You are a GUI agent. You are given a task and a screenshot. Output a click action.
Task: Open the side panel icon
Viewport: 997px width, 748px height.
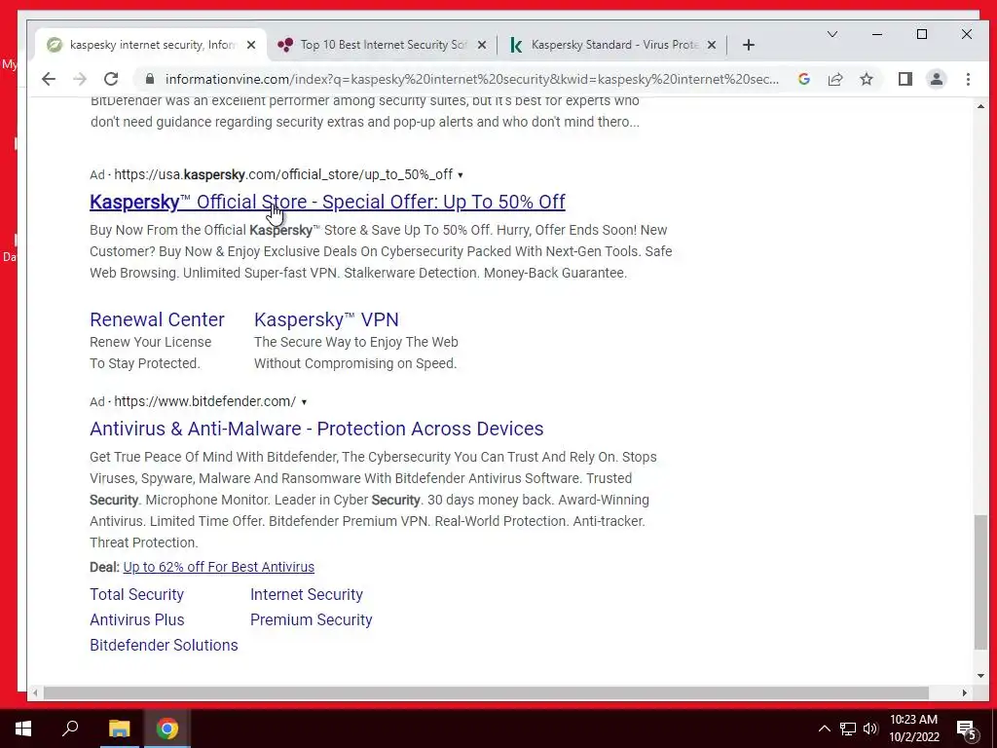coord(905,79)
